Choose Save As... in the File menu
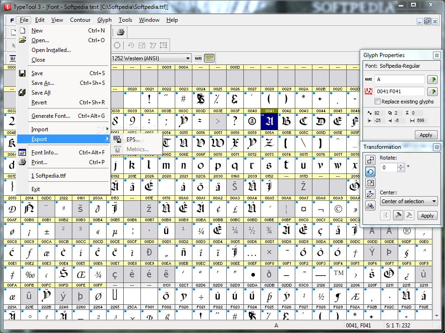This screenshot has height=333, width=445. 64,83
